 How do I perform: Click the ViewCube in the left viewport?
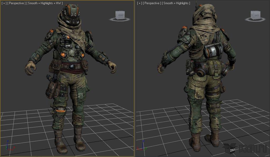119,14
